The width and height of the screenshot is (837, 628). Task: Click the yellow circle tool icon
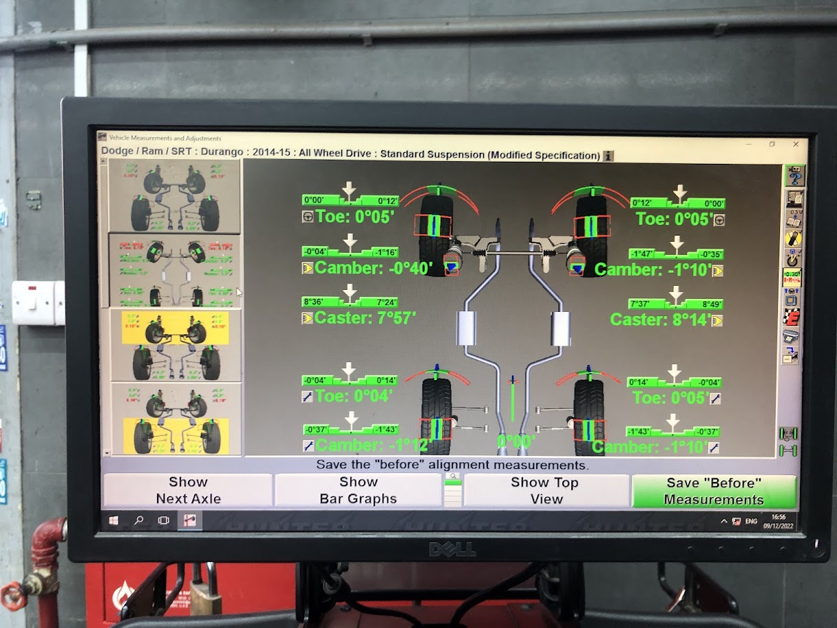[x=793, y=240]
